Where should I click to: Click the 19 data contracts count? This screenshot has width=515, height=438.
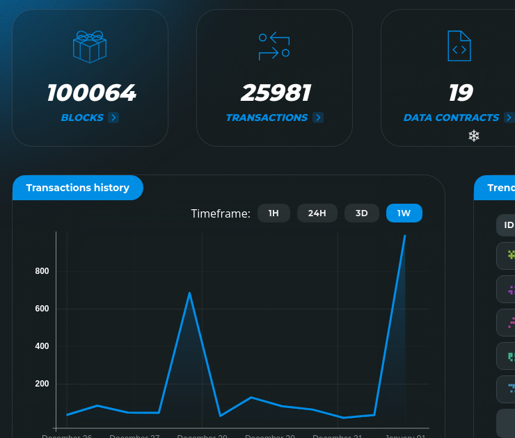point(461,92)
